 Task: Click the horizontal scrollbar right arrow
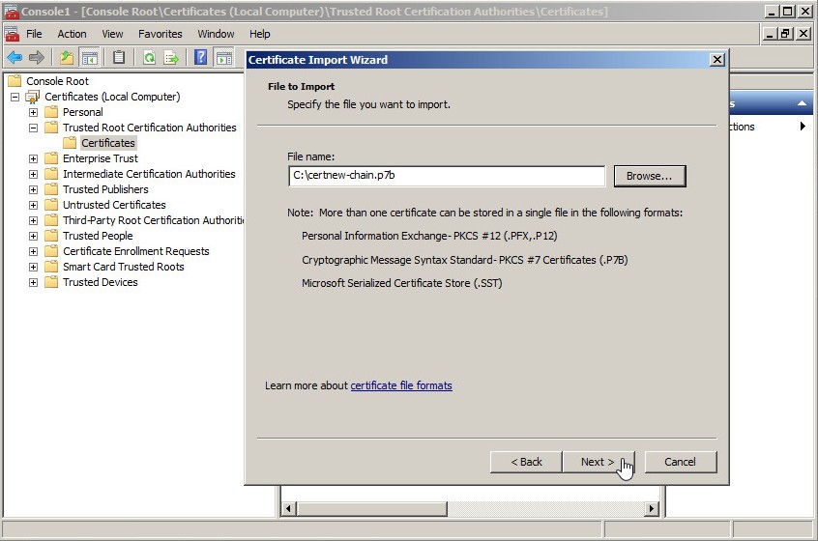click(652, 508)
